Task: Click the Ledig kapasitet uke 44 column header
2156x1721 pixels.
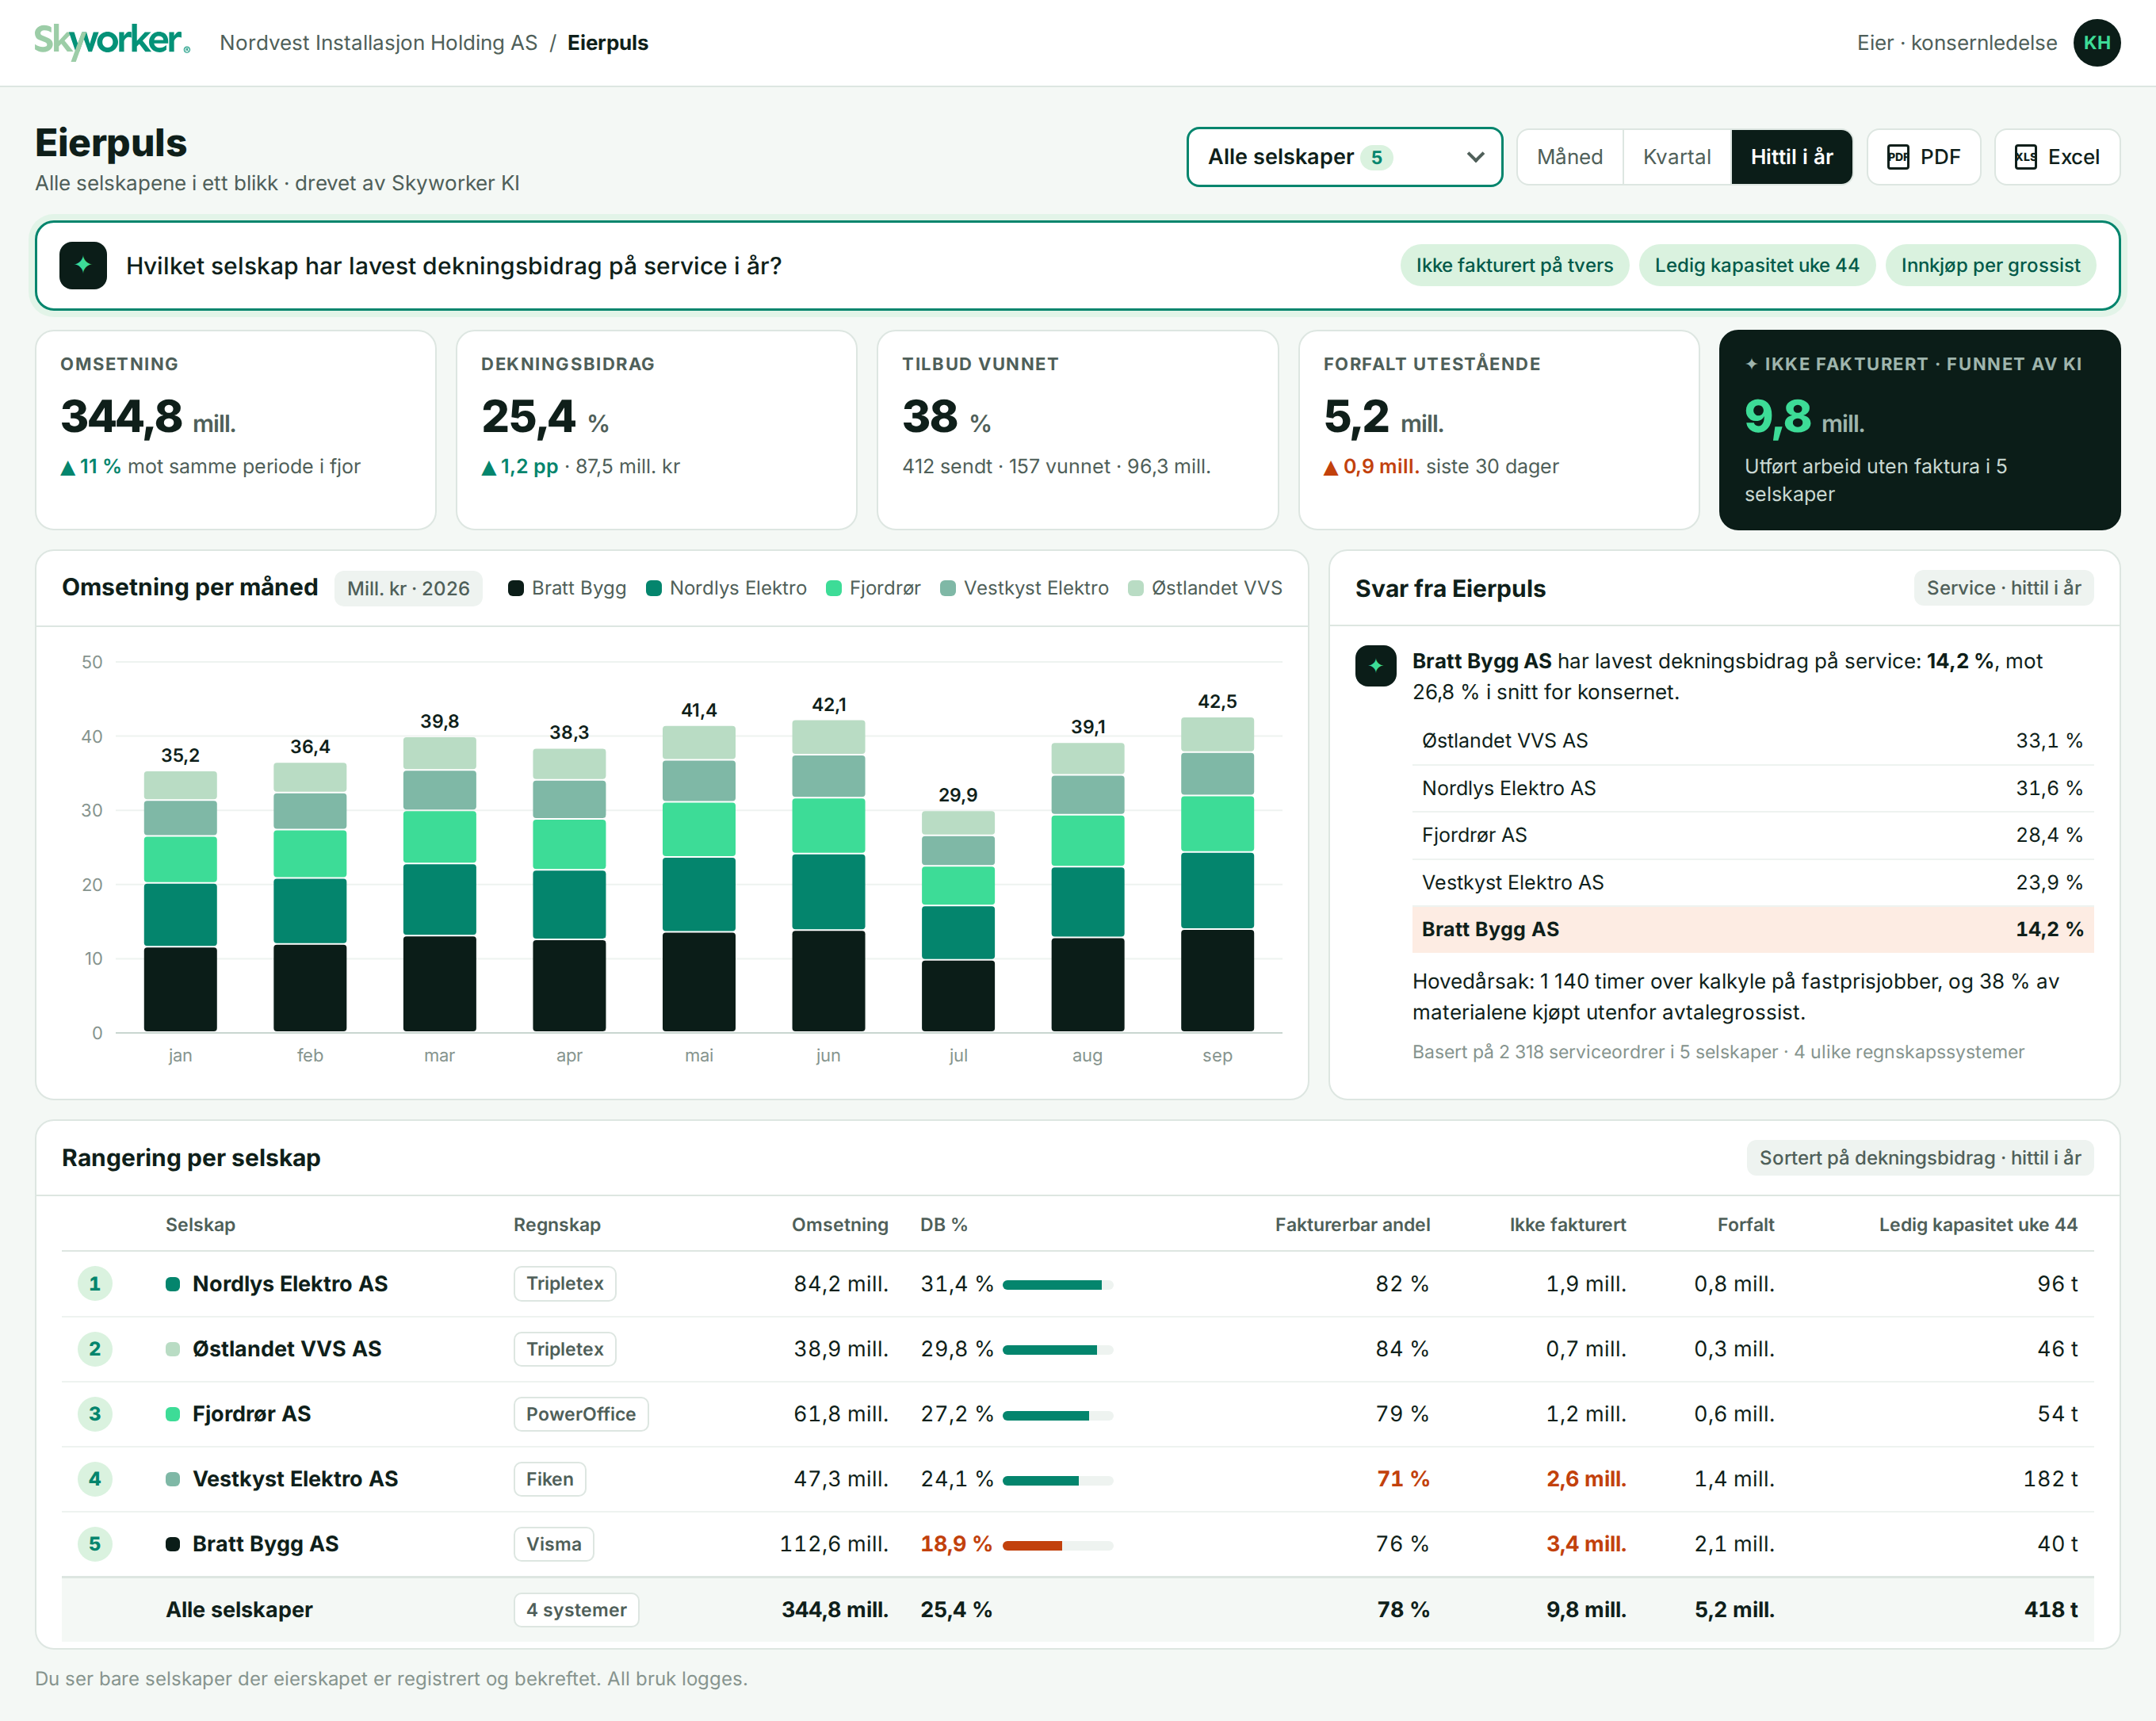Action: point(1977,1224)
